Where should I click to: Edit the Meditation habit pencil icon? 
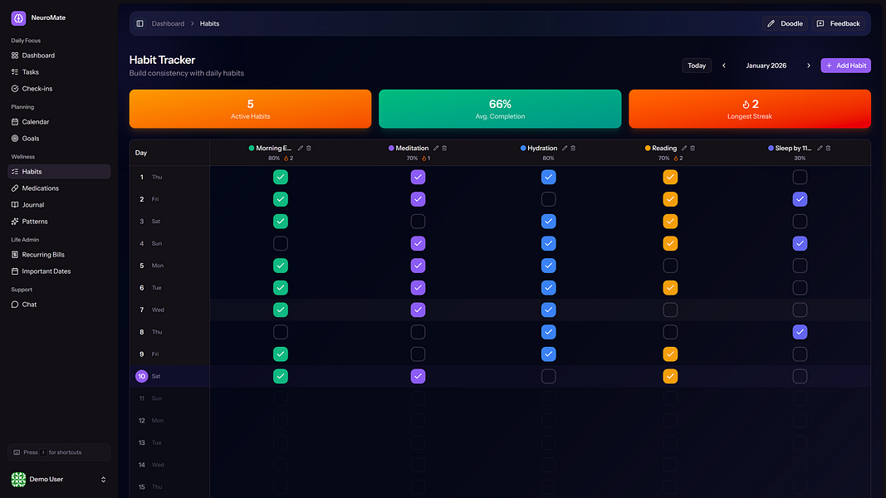tap(436, 148)
